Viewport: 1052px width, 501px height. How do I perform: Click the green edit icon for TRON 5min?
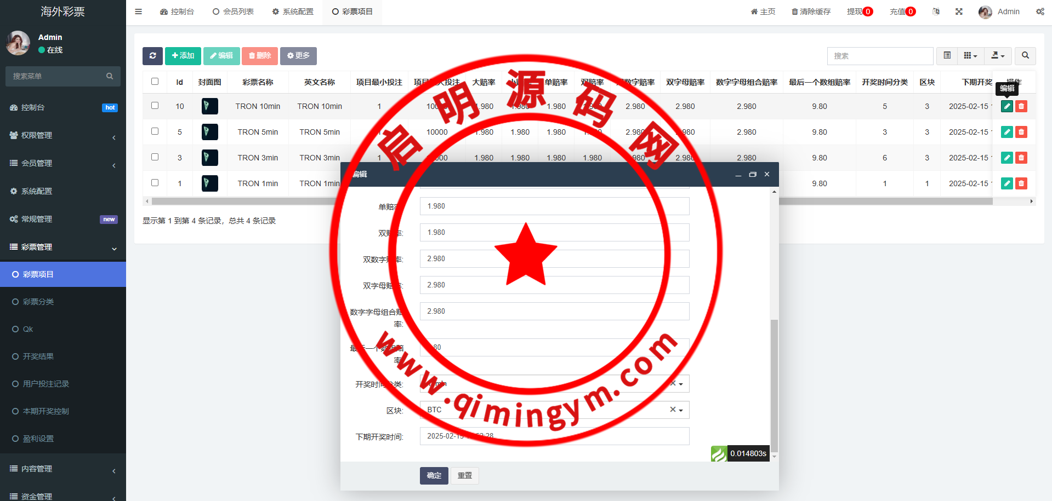[1006, 132]
